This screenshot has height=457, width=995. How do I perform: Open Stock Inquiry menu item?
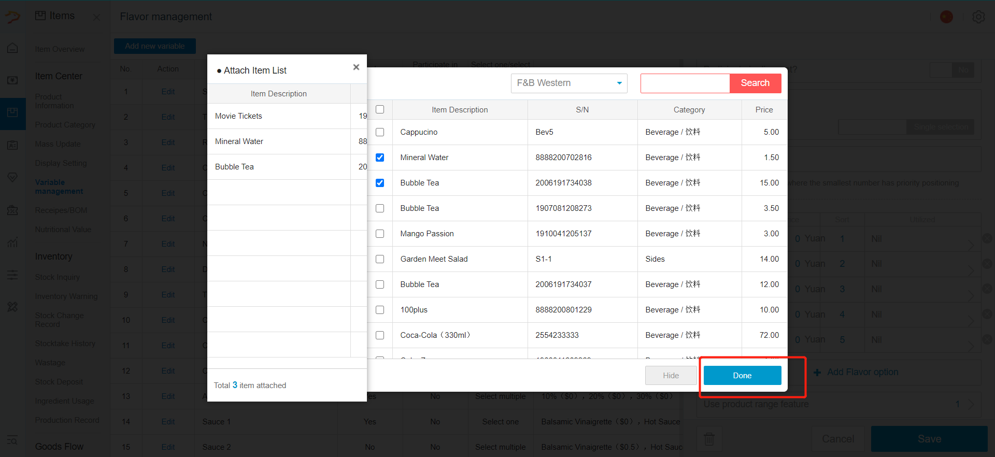pos(58,277)
